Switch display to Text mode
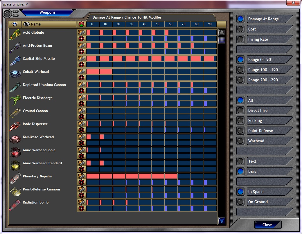 (x=240, y=161)
